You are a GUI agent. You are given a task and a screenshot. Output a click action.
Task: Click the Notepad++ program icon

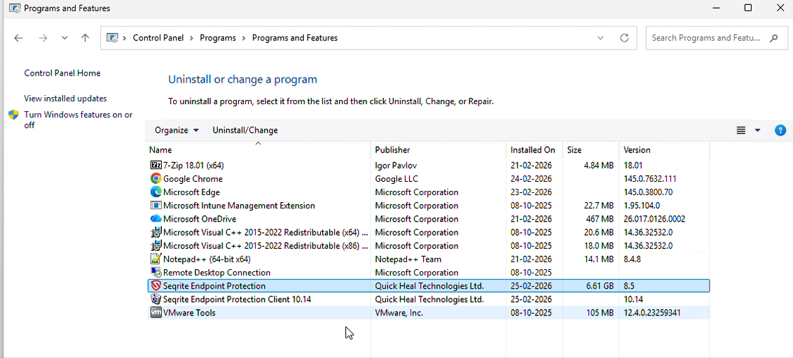point(156,259)
